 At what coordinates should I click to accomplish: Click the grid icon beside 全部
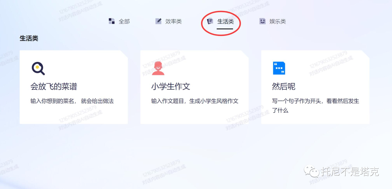tap(112, 21)
